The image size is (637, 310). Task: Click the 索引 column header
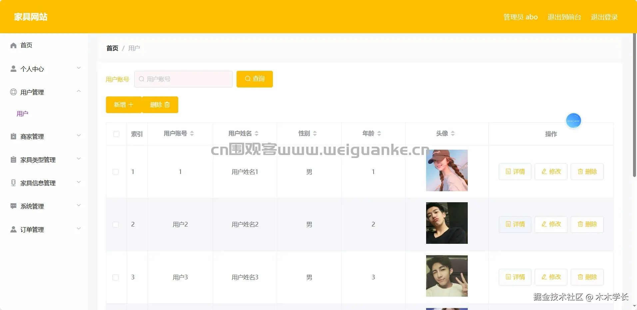[x=137, y=134]
